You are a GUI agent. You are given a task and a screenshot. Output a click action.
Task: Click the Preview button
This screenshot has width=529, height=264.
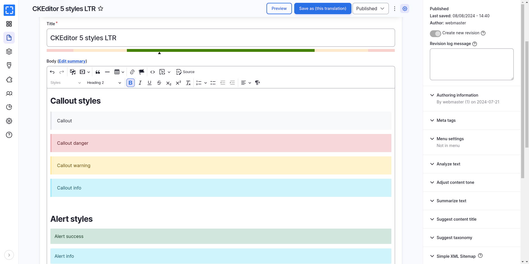279,8
